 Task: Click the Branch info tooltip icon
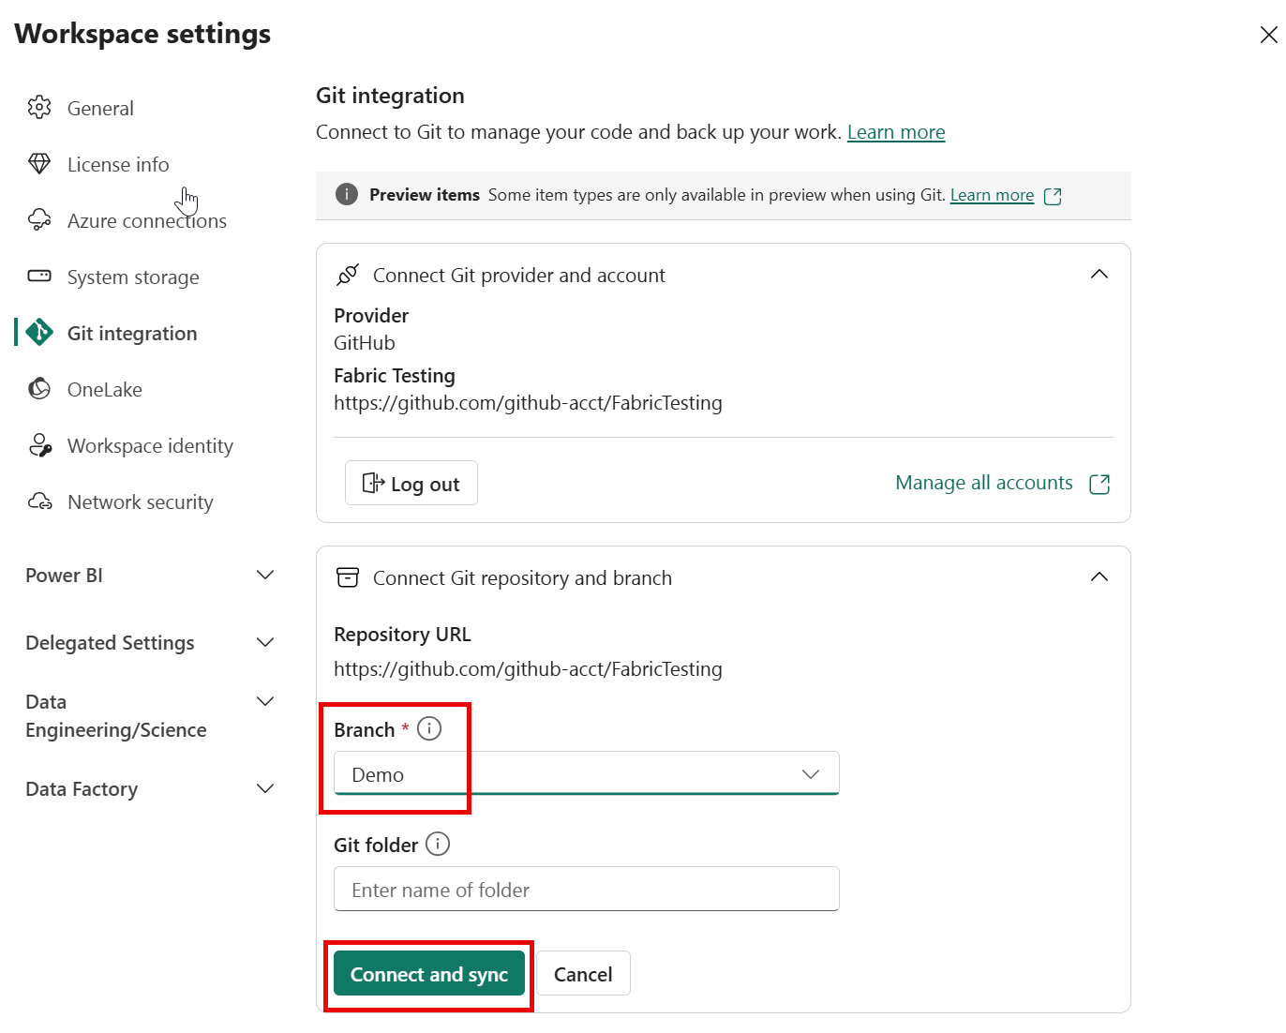429,728
